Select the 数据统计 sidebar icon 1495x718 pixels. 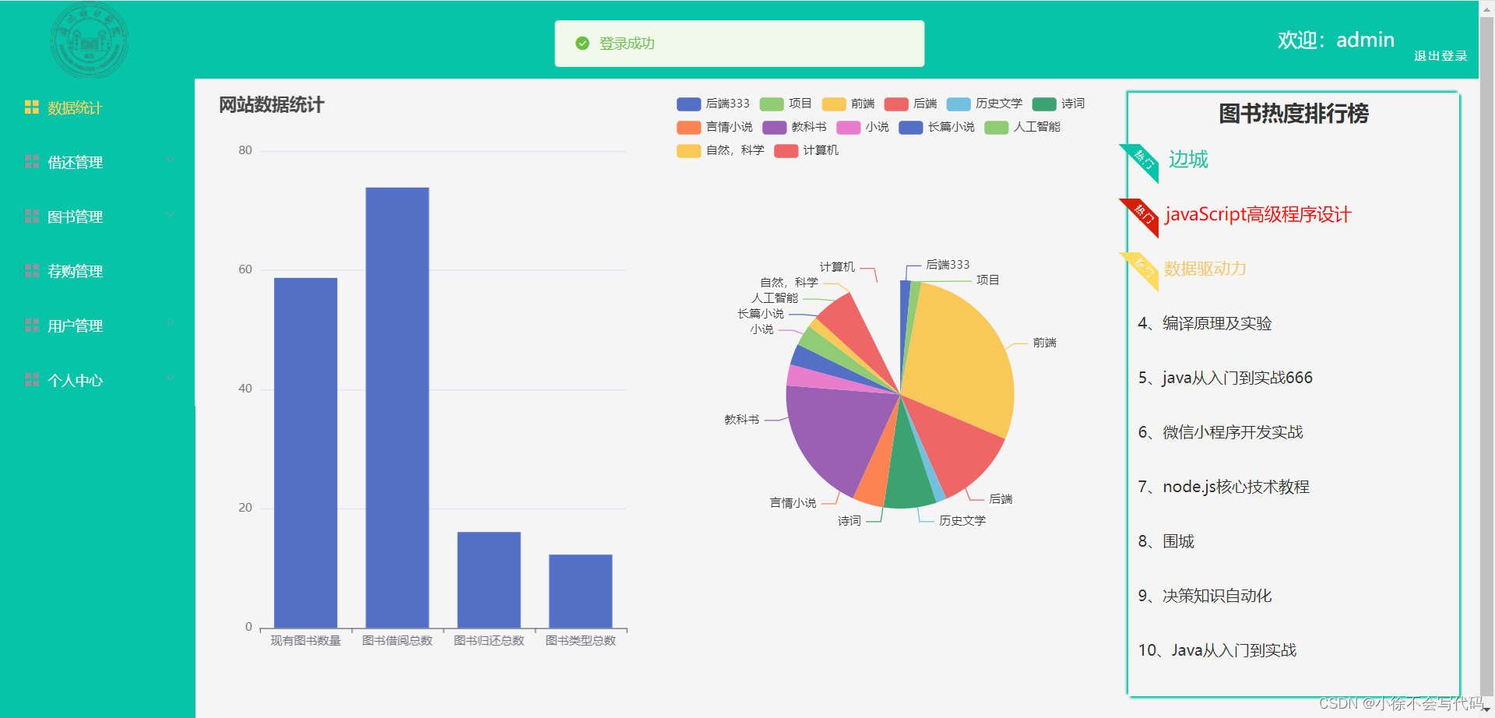coord(32,107)
